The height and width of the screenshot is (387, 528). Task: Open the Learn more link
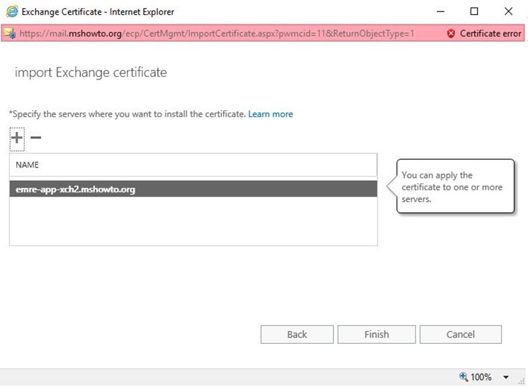[x=270, y=114]
